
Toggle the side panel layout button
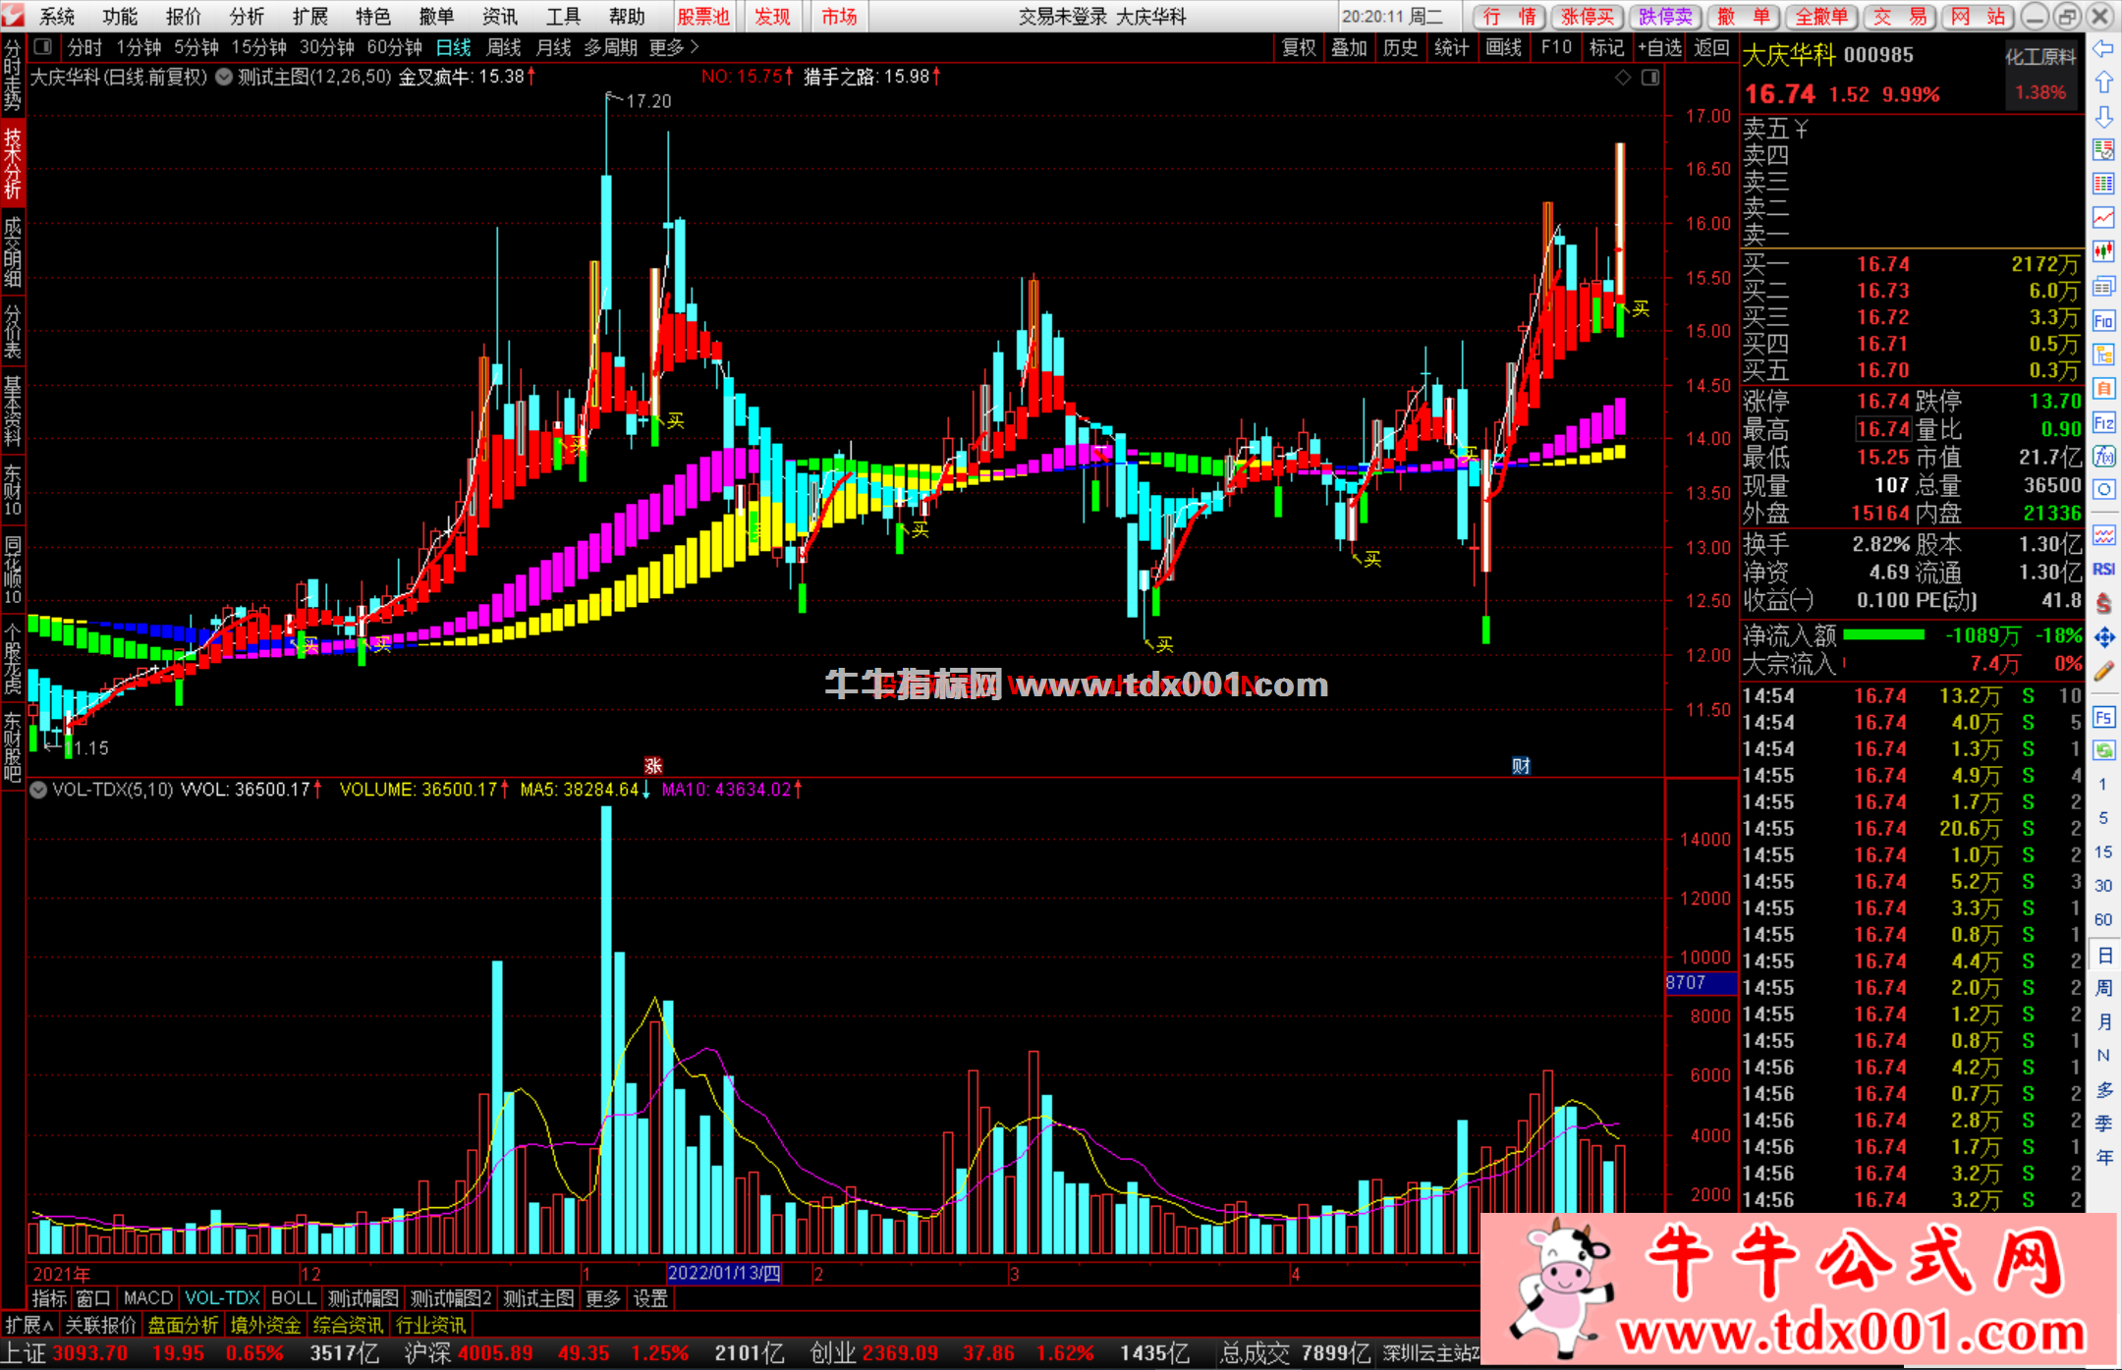[42, 46]
